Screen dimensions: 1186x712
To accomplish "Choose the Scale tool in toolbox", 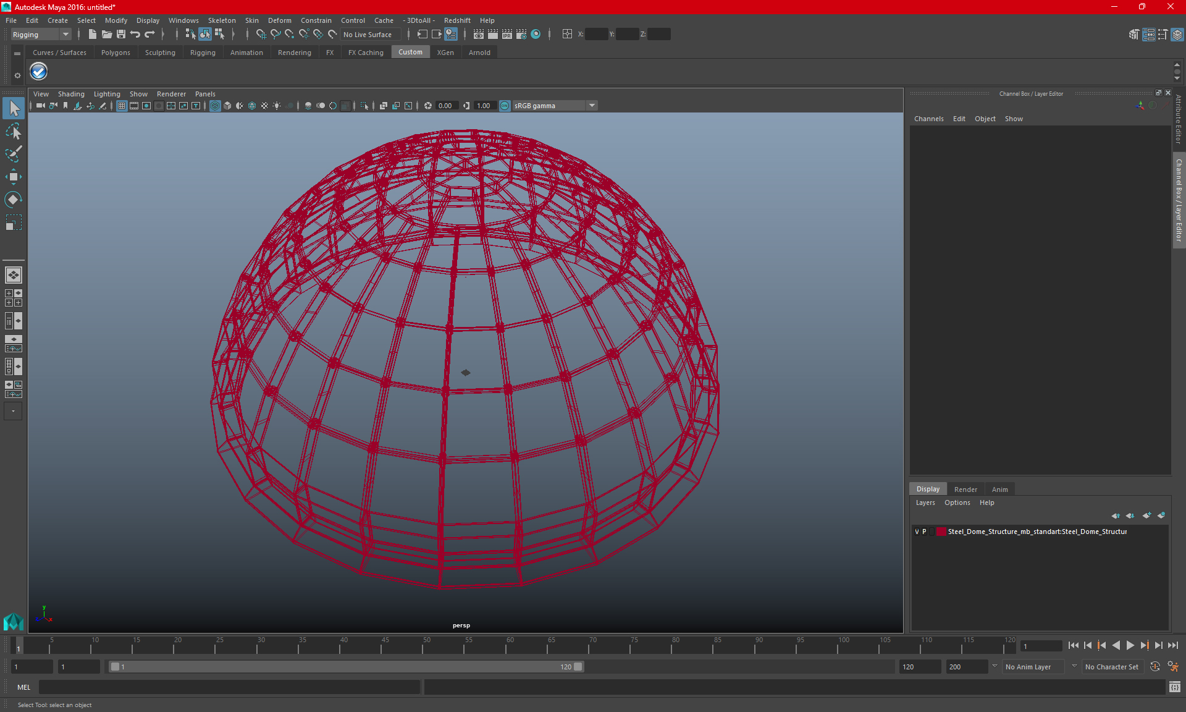I will pyautogui.click(x=14, y=222).
